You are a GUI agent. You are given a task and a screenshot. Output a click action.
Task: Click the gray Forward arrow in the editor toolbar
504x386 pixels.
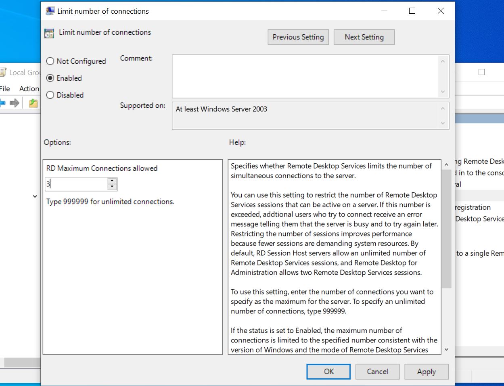[15, 103]
